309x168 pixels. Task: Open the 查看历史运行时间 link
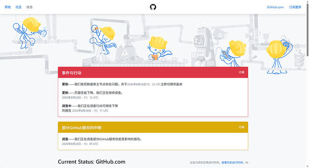(x=232, y=163)
